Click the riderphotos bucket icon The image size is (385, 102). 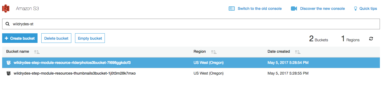9,63
